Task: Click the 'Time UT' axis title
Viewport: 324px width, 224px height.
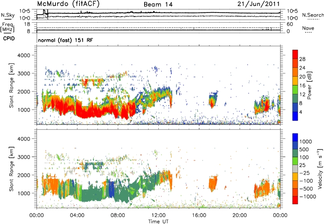Action: (x=158, y=222)
